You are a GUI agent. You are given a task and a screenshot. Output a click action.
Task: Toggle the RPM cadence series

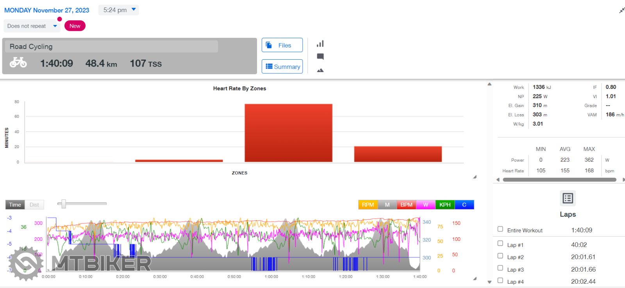pos(368,205)
